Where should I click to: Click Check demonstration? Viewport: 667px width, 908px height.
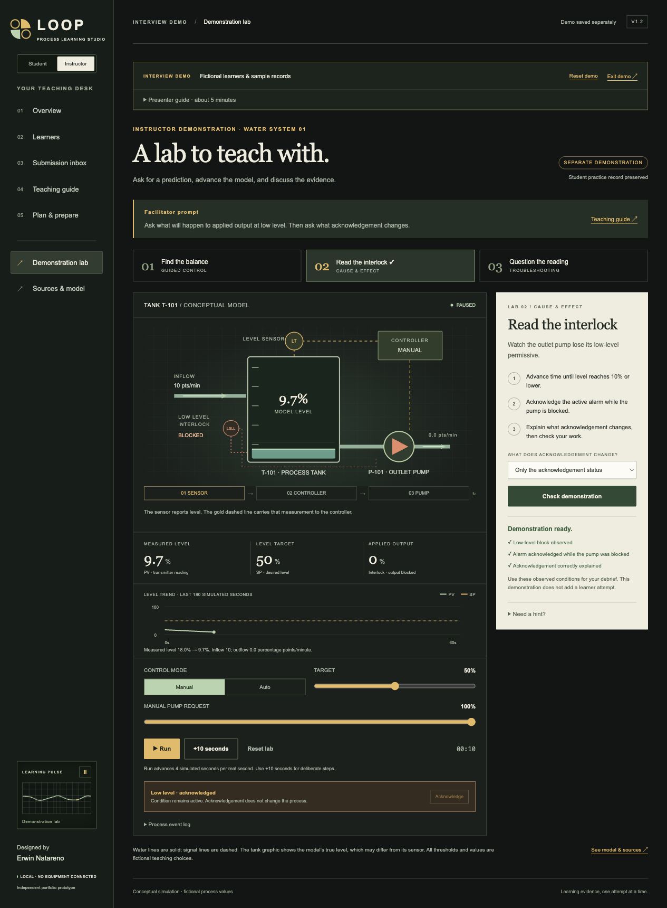[572, 496]
